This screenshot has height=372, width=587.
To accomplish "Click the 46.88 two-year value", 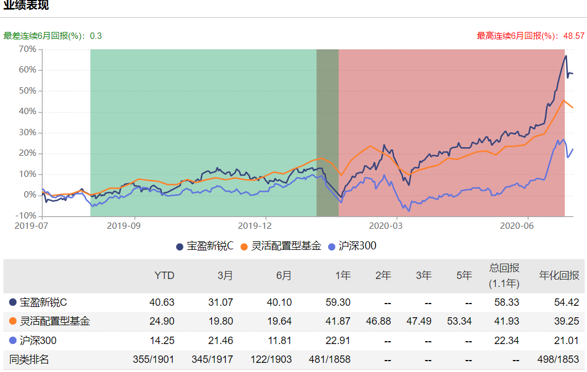I will pos(378,321).
